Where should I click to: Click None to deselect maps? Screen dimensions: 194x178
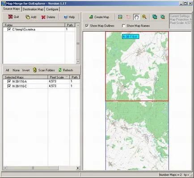(16, 70)
